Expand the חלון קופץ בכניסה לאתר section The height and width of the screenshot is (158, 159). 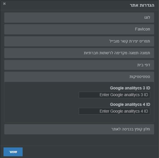tap(79, 129)
